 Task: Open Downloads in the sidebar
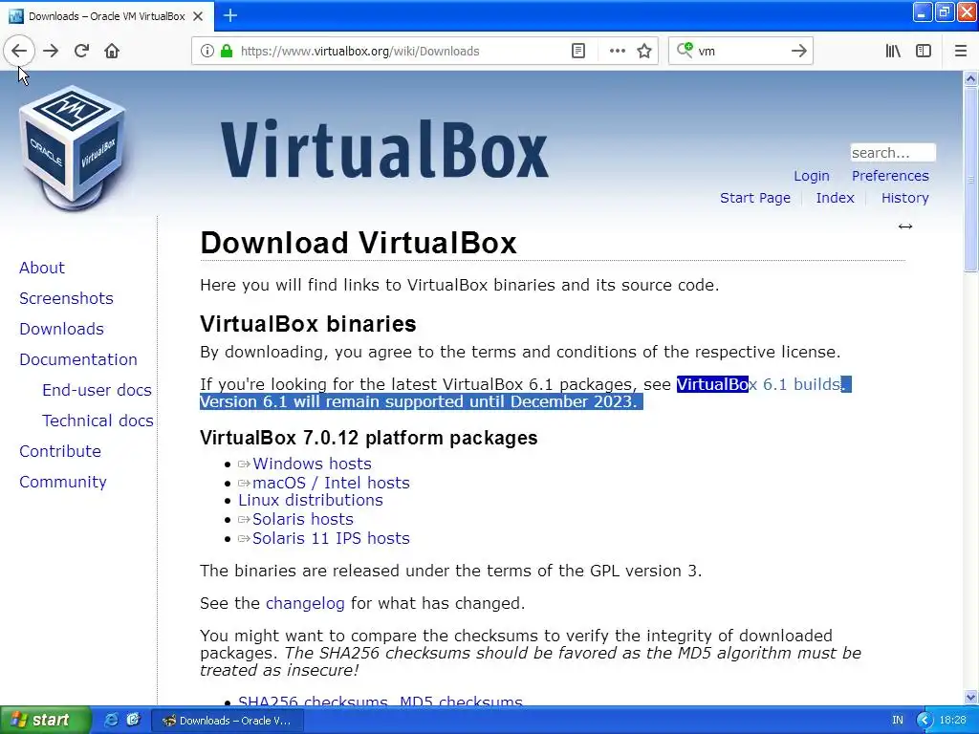pos(61,329)
